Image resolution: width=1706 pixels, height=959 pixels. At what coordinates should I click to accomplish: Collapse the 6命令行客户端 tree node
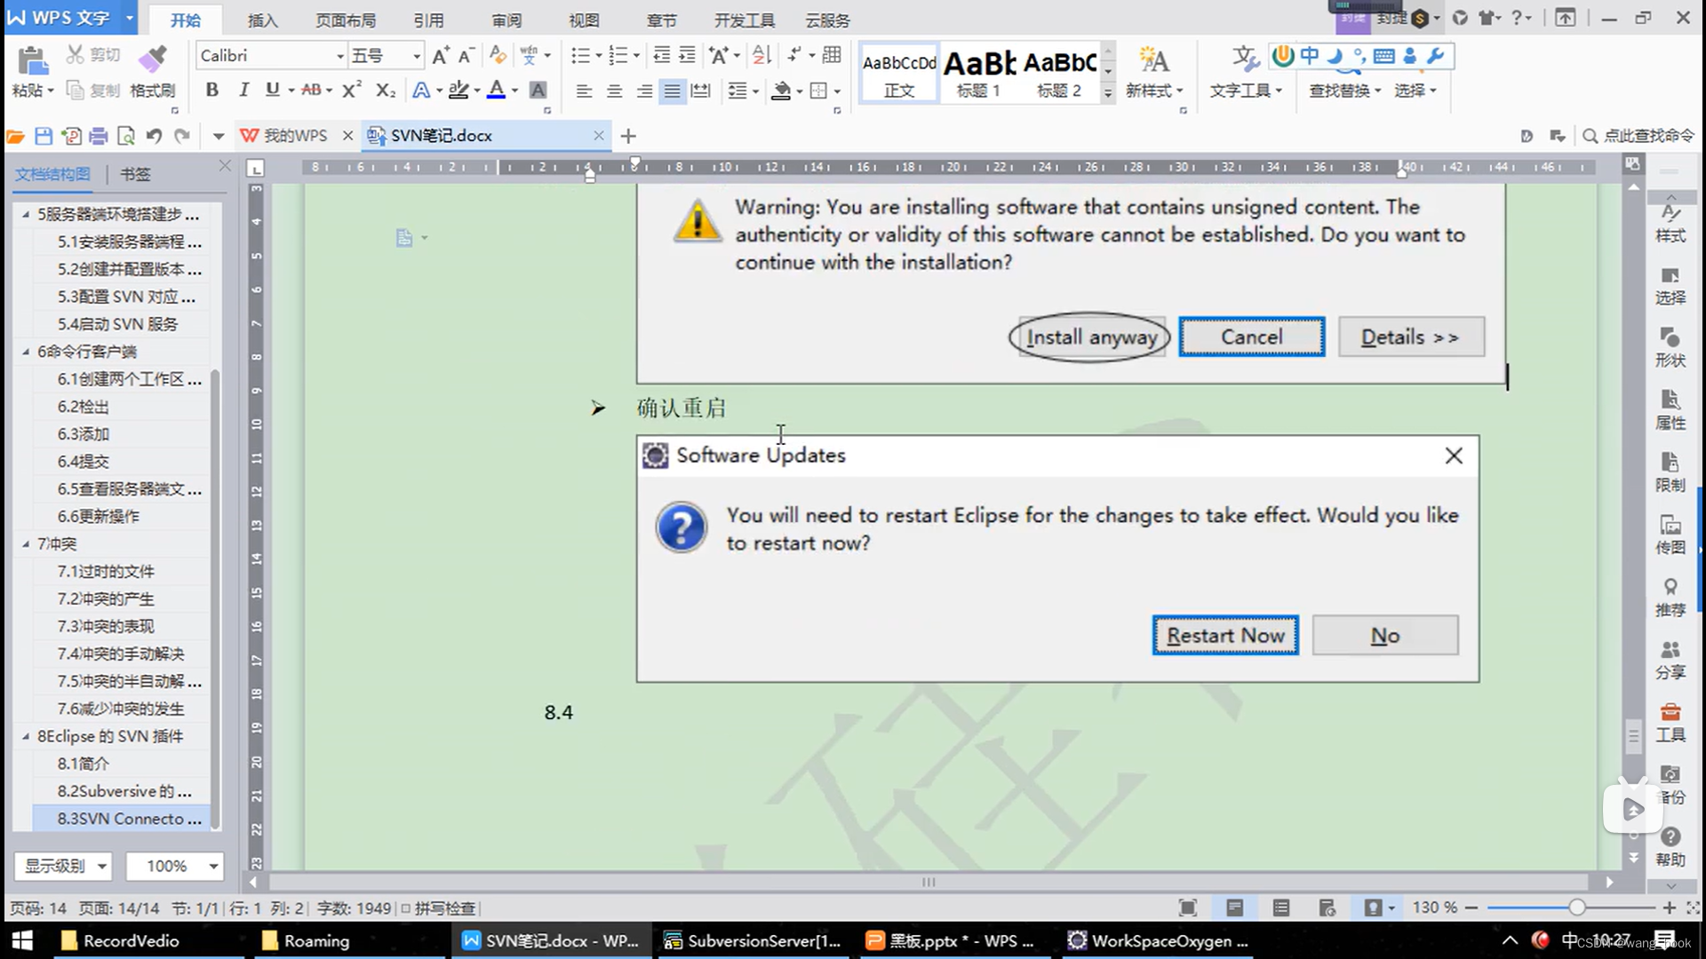click(26, 352)
